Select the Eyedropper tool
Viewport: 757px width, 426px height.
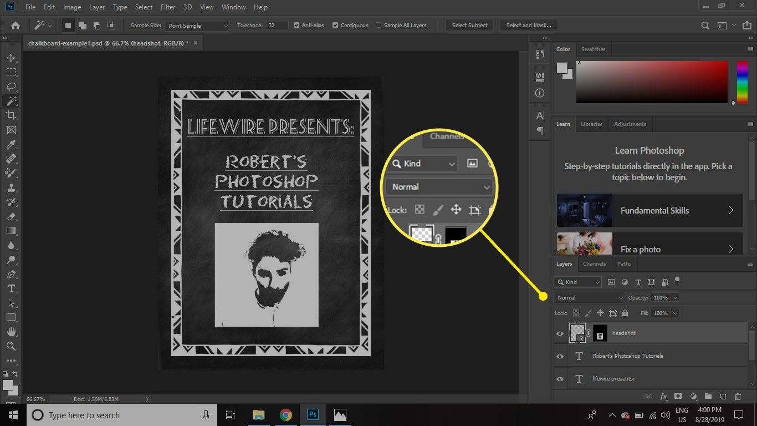11,144
